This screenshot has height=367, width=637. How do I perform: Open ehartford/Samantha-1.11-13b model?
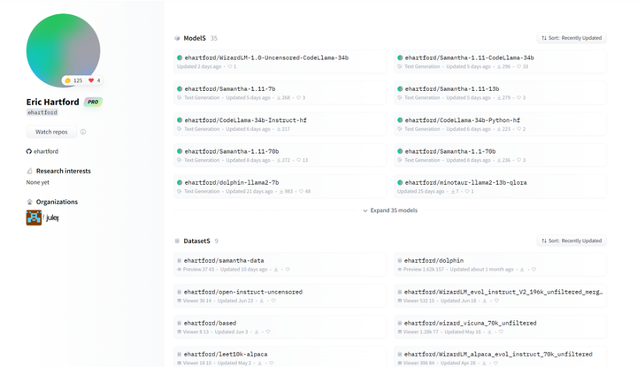pyautogui.click(x=500, y=93)
